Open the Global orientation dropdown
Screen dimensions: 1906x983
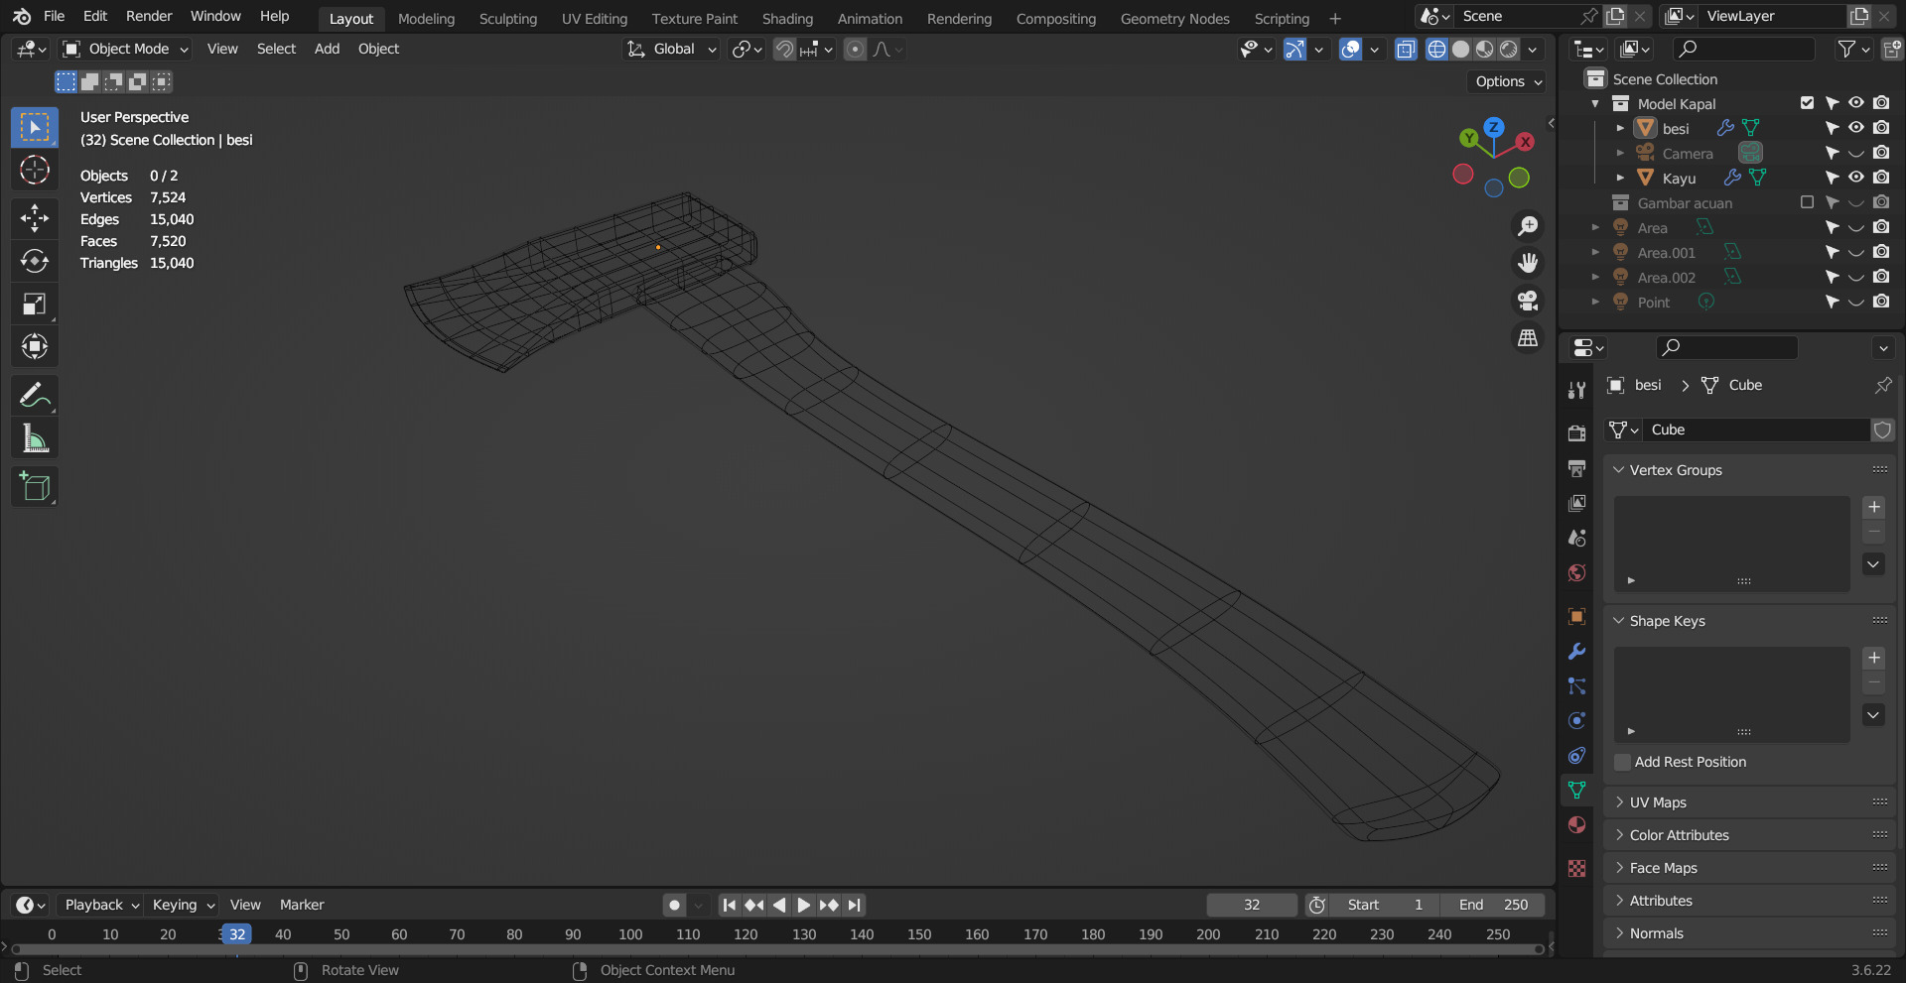coord(671,49)
